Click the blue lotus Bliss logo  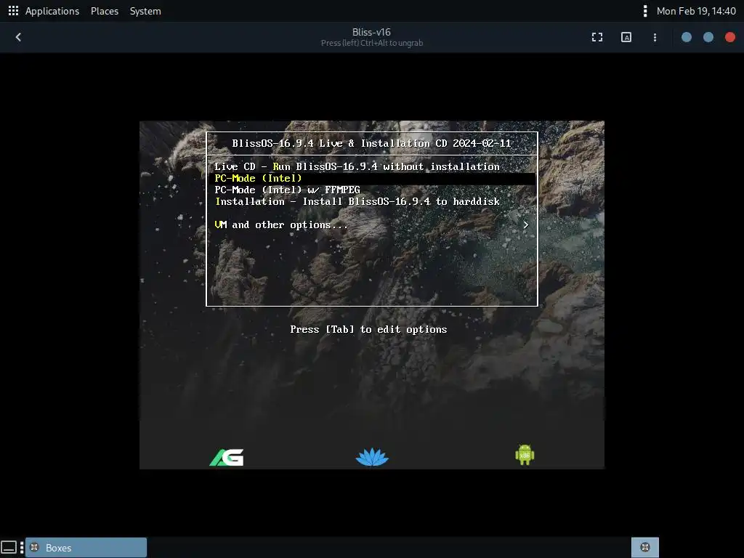pyautogui.click(x=372, y=457)
